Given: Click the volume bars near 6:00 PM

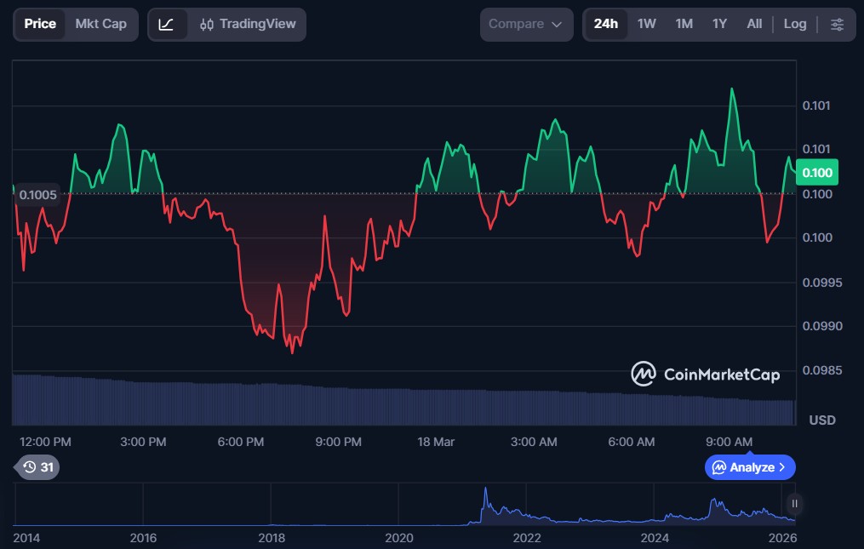Looking at the screenshot, I should [242, 403].
